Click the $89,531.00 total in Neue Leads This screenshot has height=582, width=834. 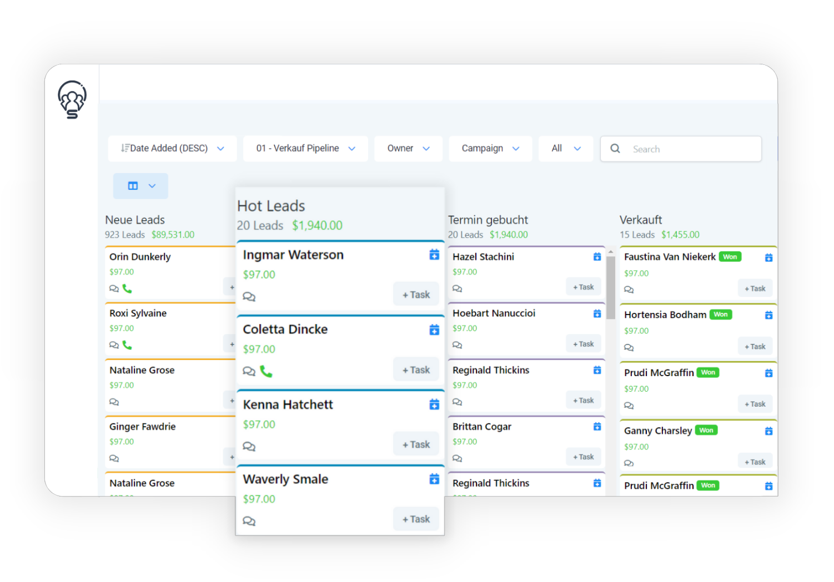[173, 235]
